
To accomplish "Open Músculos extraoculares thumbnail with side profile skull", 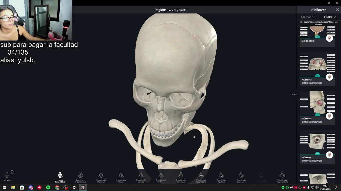I will coord(317,103).
